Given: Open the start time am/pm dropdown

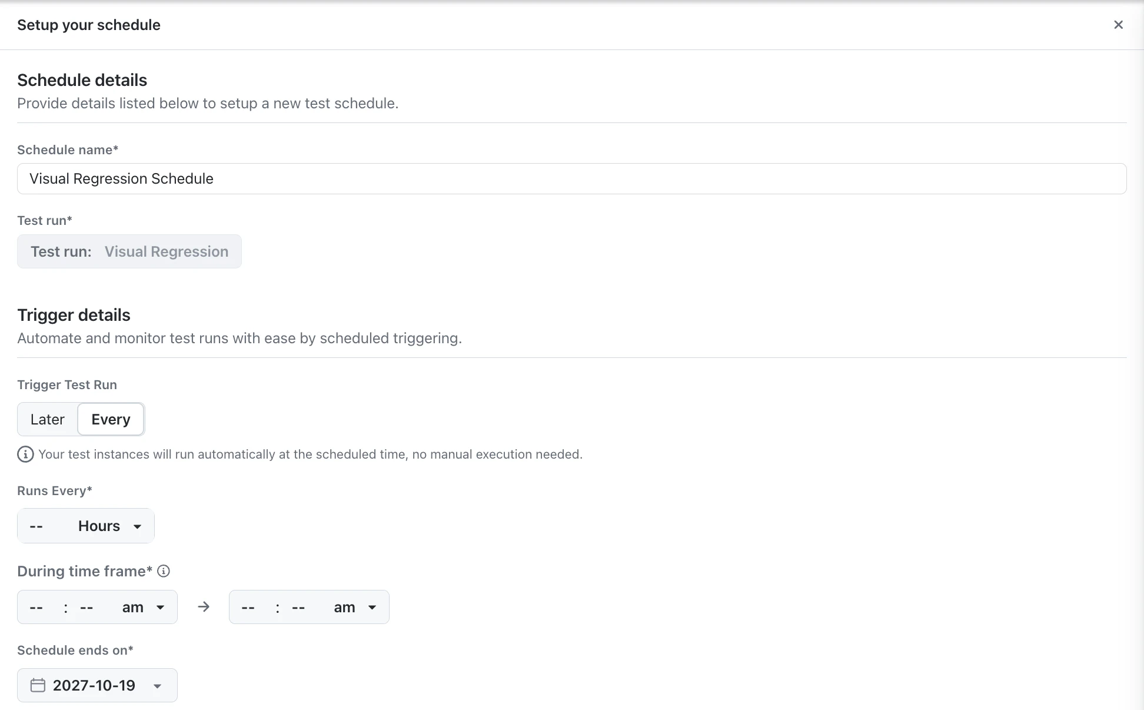Looking at the screenshot, I should (x=144, y=607).
